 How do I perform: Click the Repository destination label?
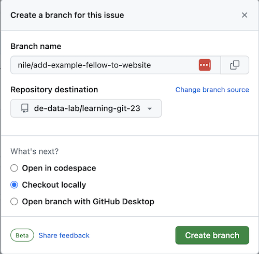54,90
